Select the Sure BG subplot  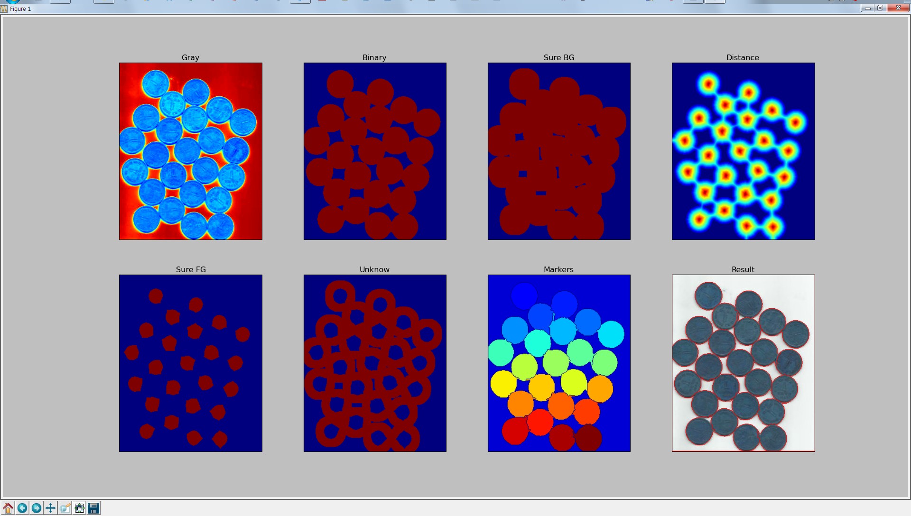(x=559, y=151)
